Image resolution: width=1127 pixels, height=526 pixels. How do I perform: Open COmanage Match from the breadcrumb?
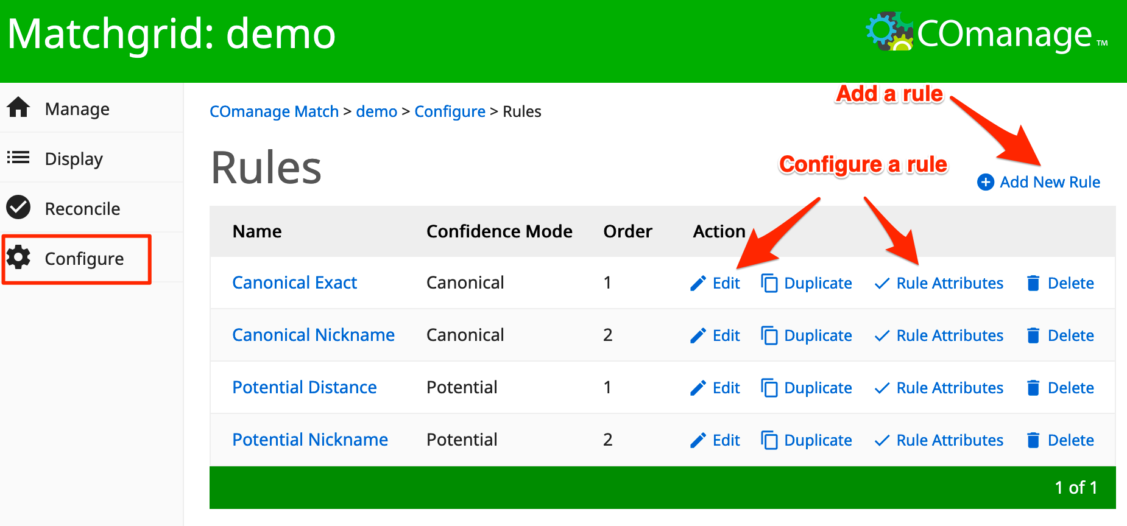point(274,111)
